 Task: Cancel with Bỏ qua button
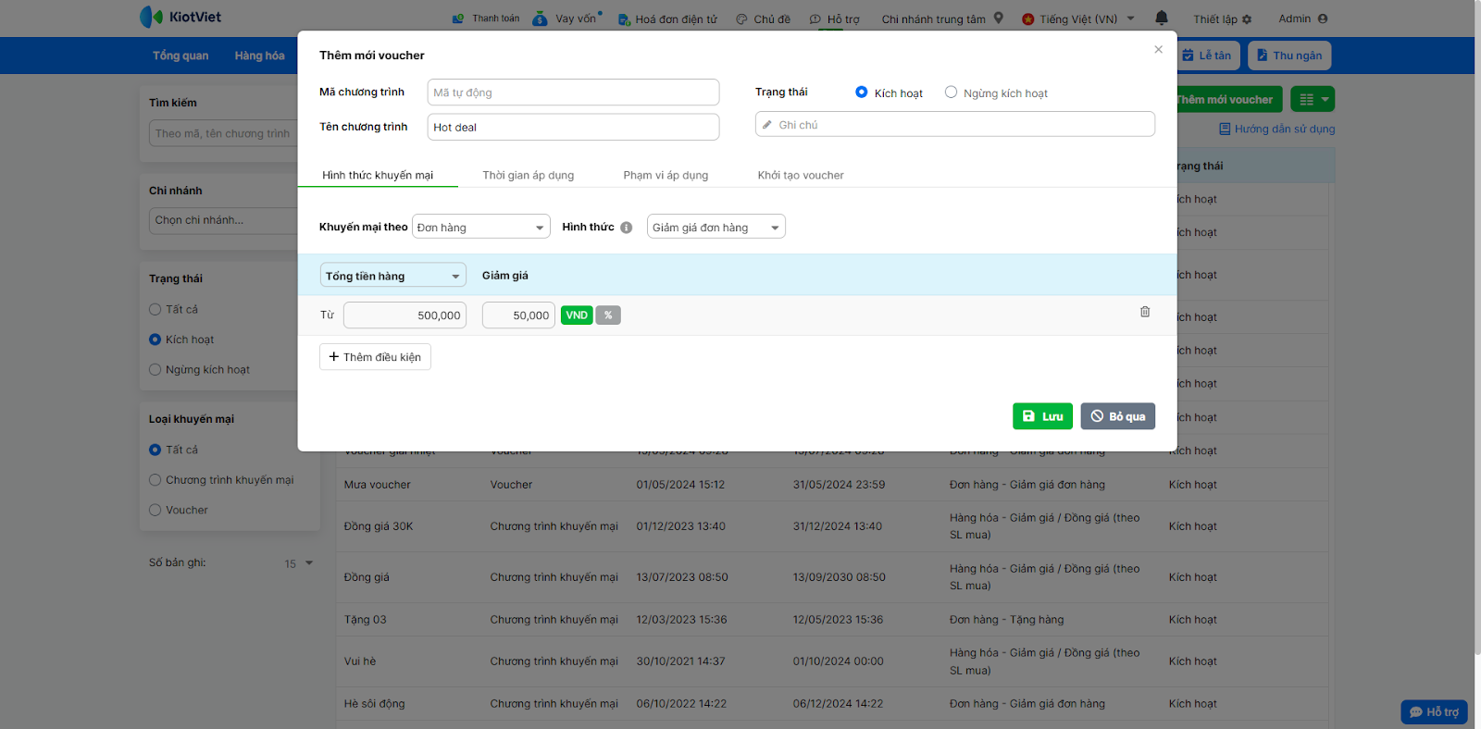point(1118,416)
